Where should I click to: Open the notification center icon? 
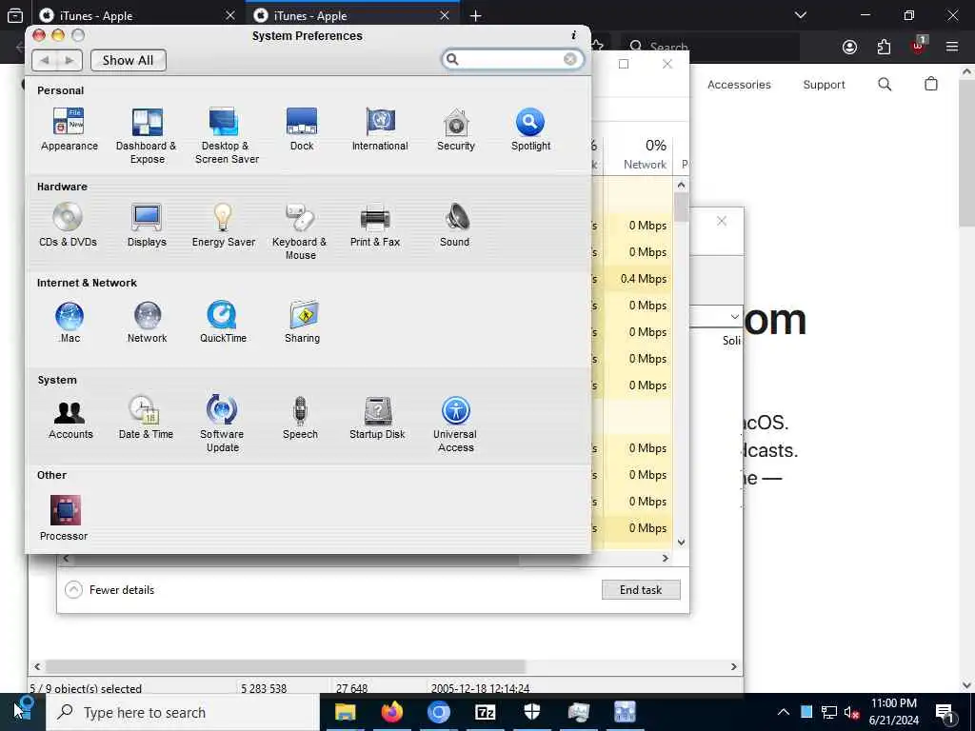tap(945, 712)
